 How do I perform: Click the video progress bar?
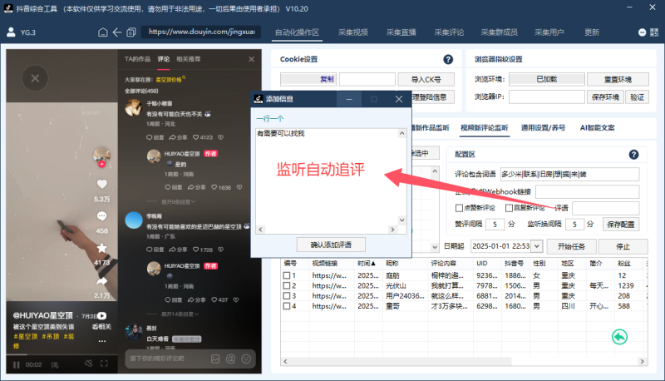(62, 354)
